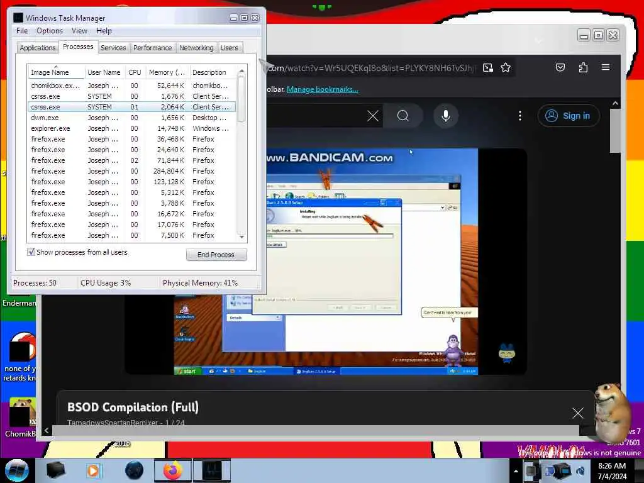Open the Firefox extensions puzzle icon

pyautogui.click(x=583, y=67)
